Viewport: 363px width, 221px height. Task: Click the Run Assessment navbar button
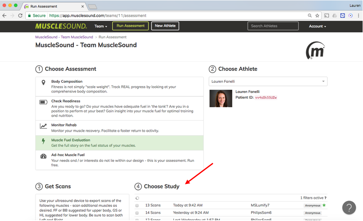point(131,26)
